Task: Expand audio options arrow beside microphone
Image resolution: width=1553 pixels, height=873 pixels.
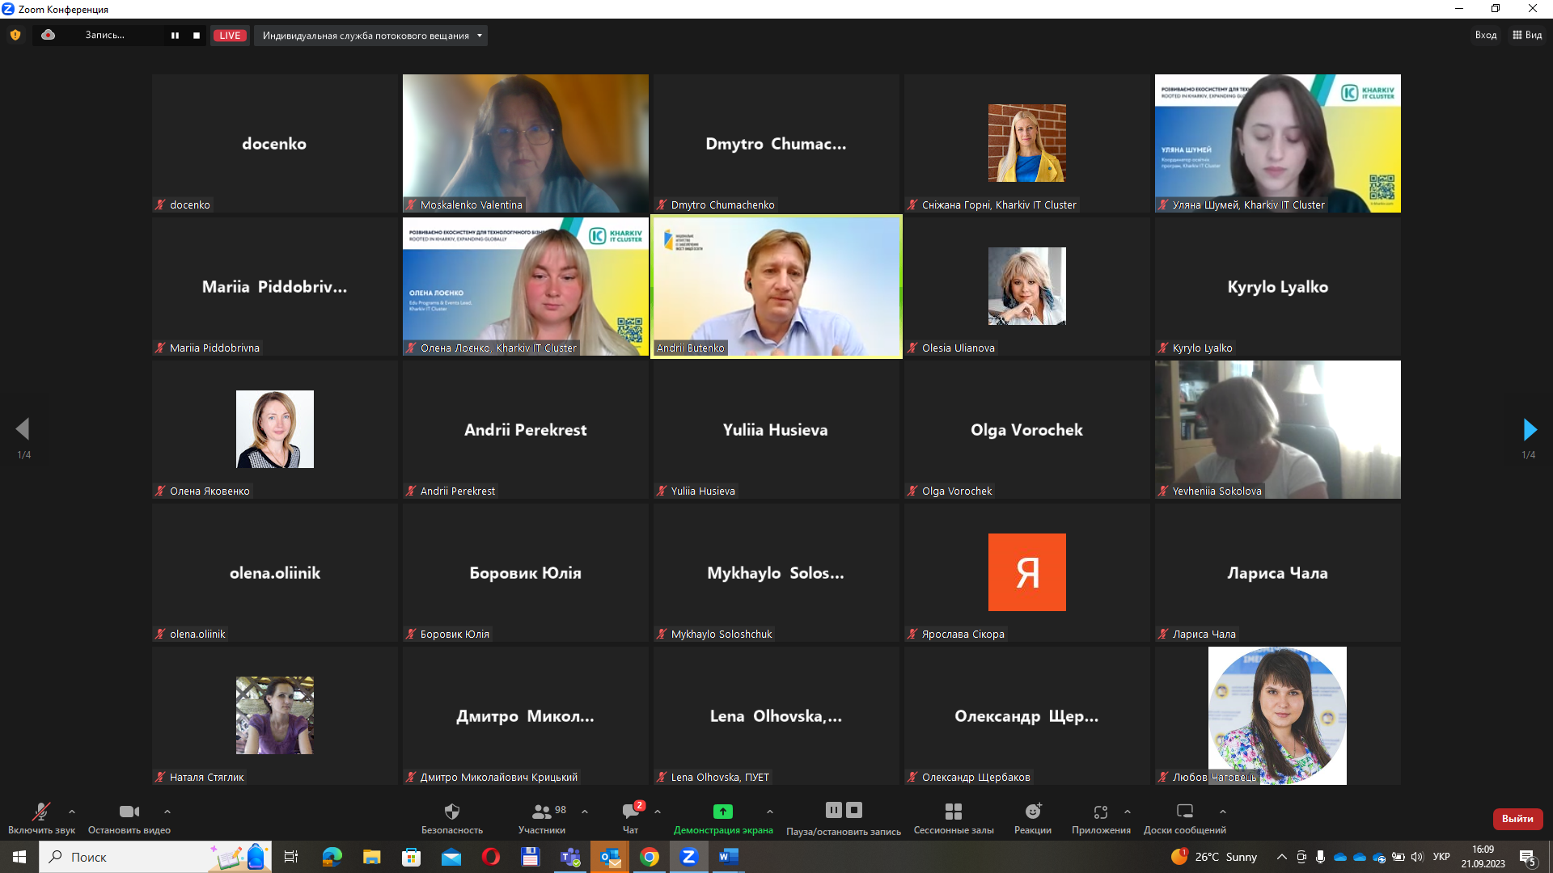Action: tap(72, 812)
